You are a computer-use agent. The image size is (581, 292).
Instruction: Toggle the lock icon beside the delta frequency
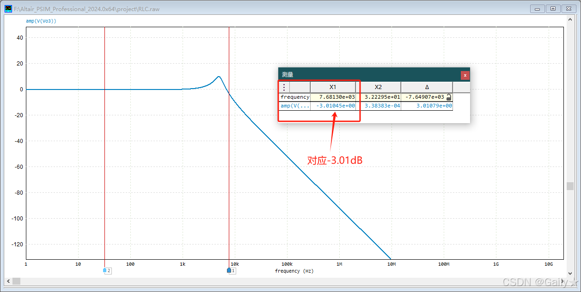[449, 97]
